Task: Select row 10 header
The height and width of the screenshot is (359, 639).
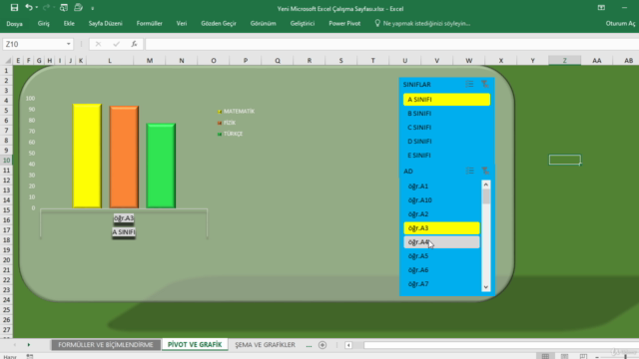Action: point(6,160)
